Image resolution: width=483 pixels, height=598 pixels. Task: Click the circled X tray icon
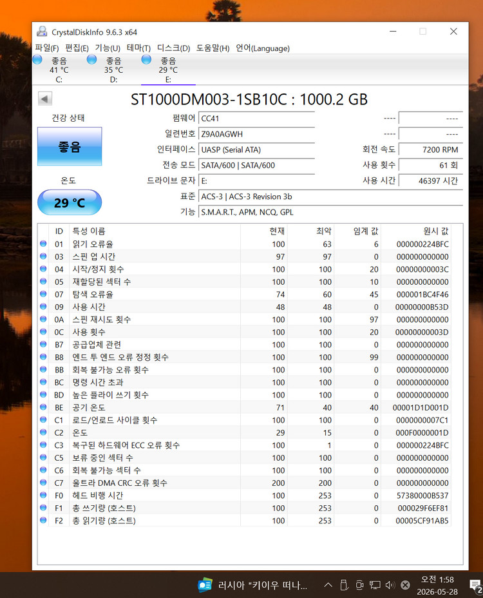406,585
